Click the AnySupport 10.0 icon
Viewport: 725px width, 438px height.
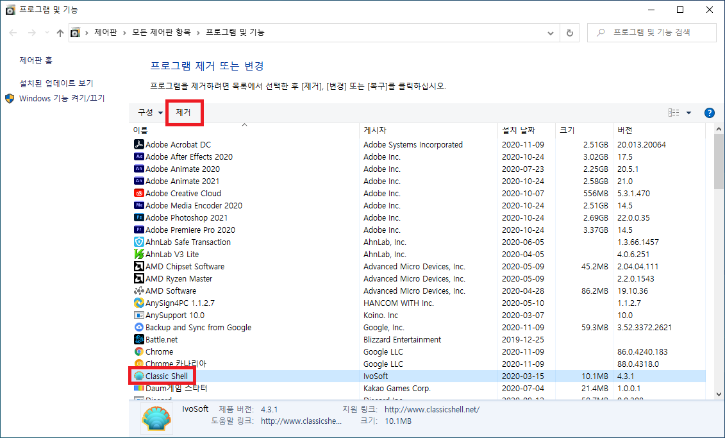[138, 315]
